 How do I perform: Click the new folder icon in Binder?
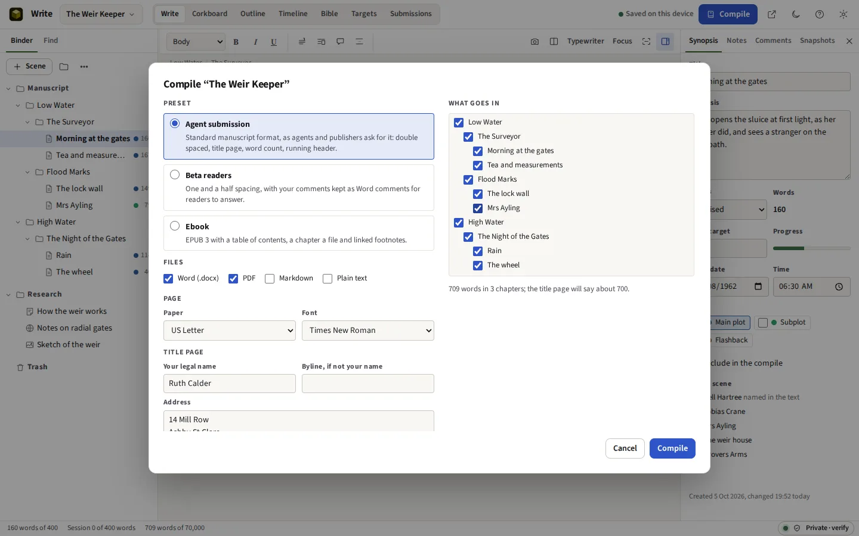(64, 67)
